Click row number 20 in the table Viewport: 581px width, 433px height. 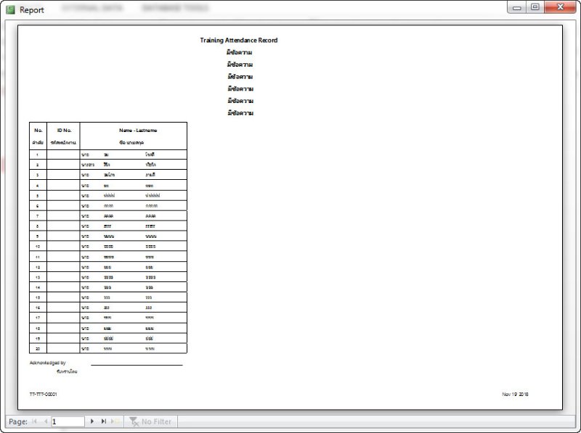coord(37,348)
